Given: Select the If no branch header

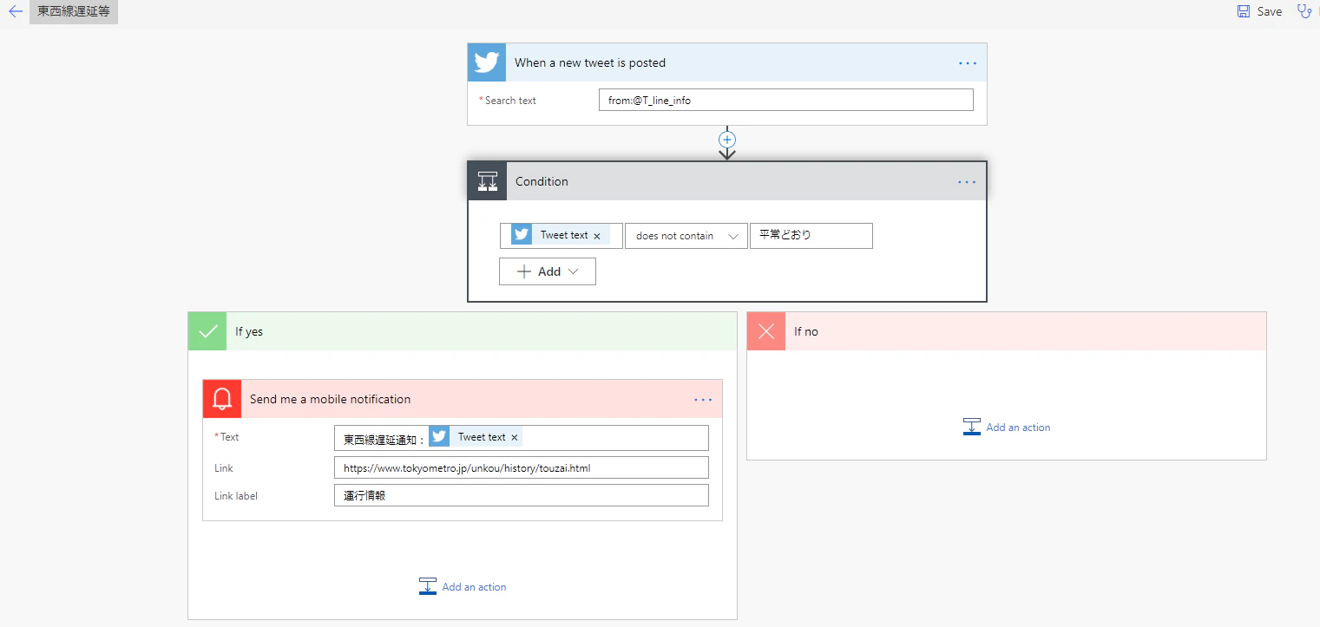Looking at the screenshot, I should (x=1007, y=331).
